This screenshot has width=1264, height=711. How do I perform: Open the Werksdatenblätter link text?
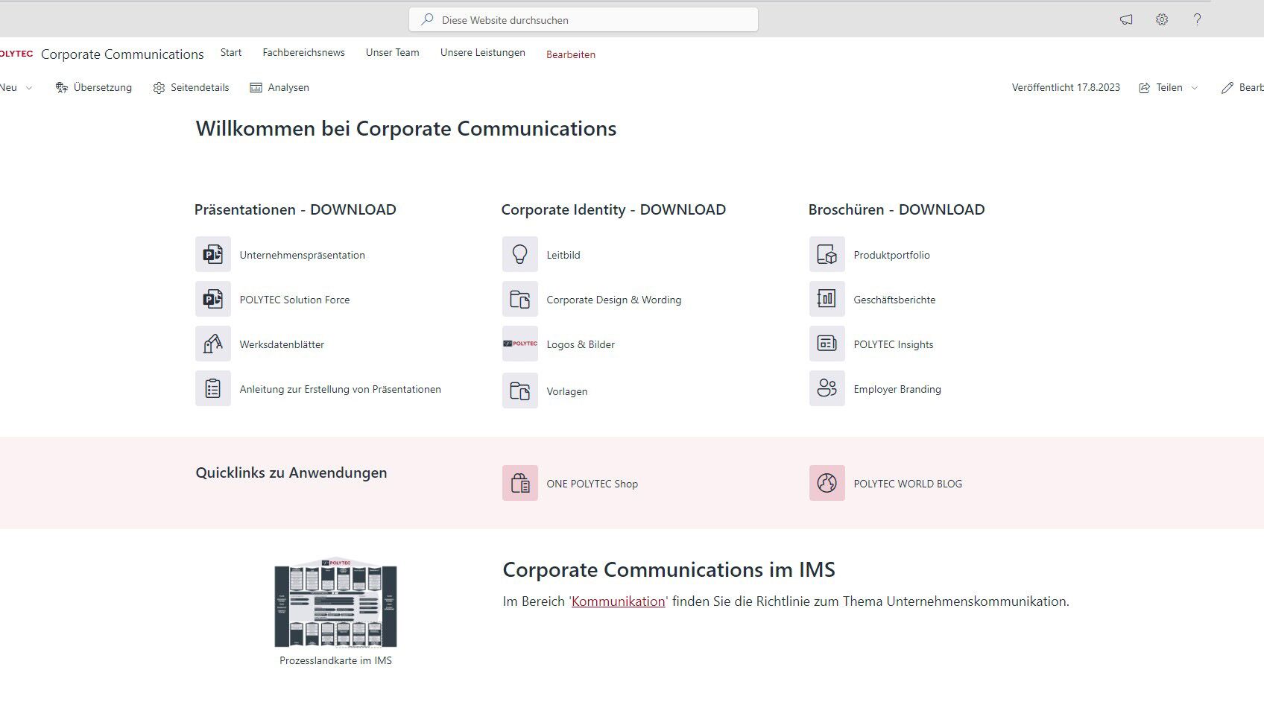(282, 344)
